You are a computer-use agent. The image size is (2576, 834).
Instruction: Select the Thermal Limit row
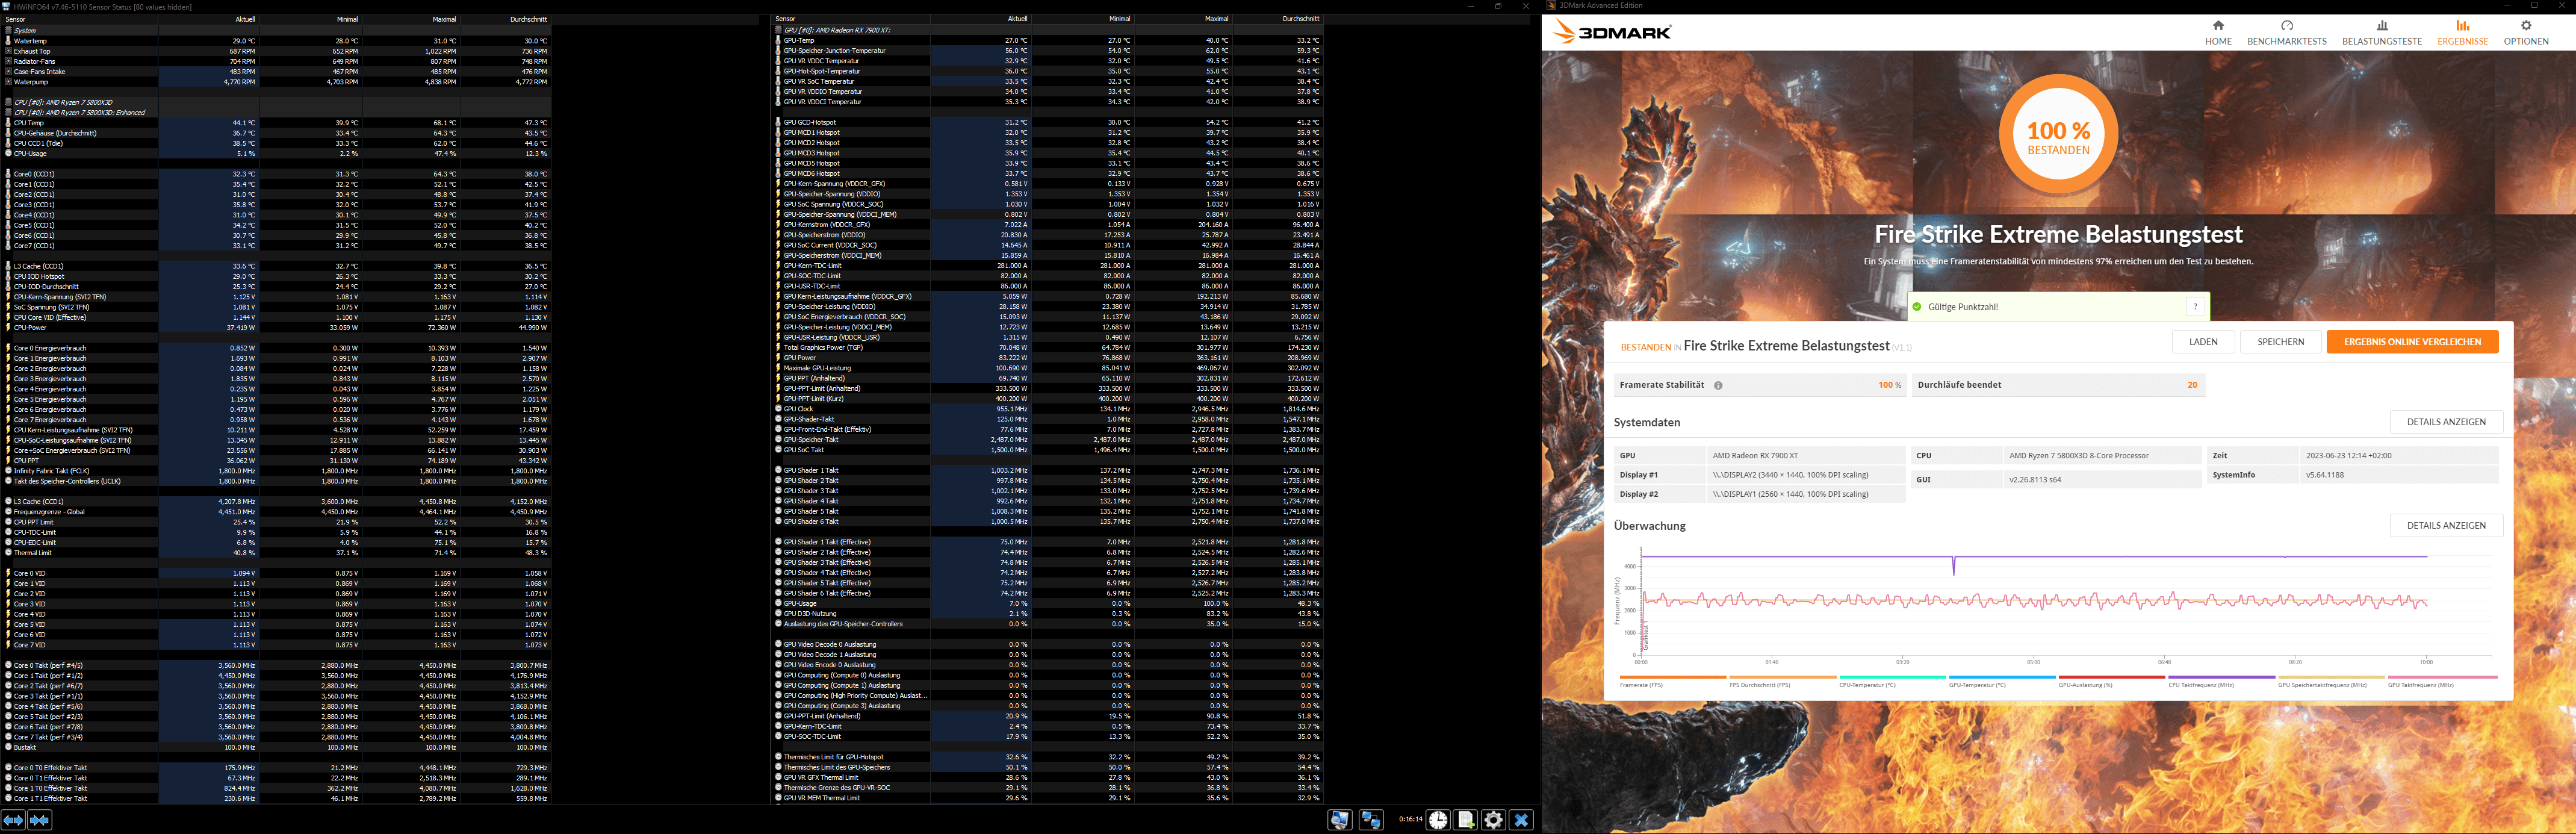277,553
